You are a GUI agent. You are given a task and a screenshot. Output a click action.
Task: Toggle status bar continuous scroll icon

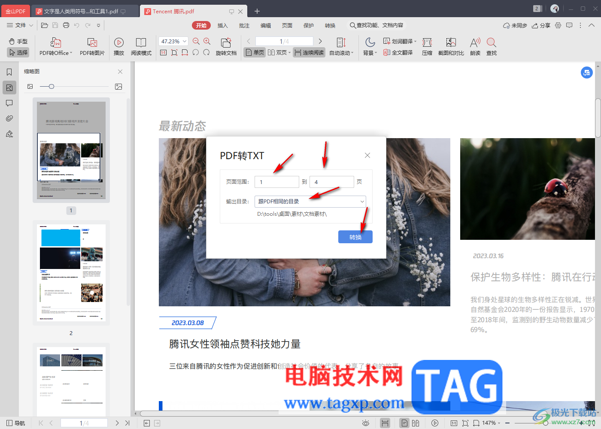(x=385, y=423)
